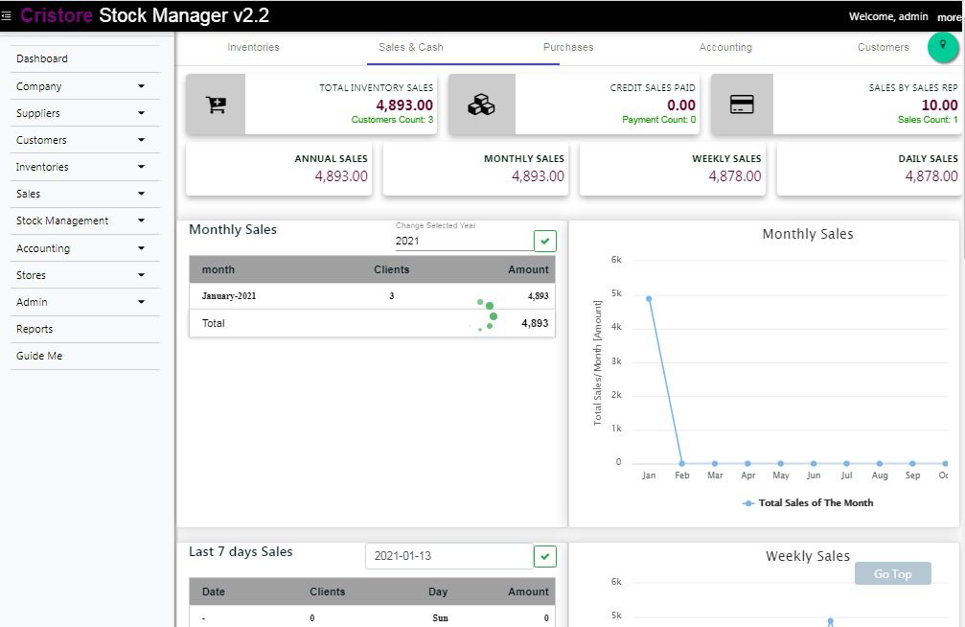Open the Reports page link
965x627 pixels.
[x=34, y=329]
